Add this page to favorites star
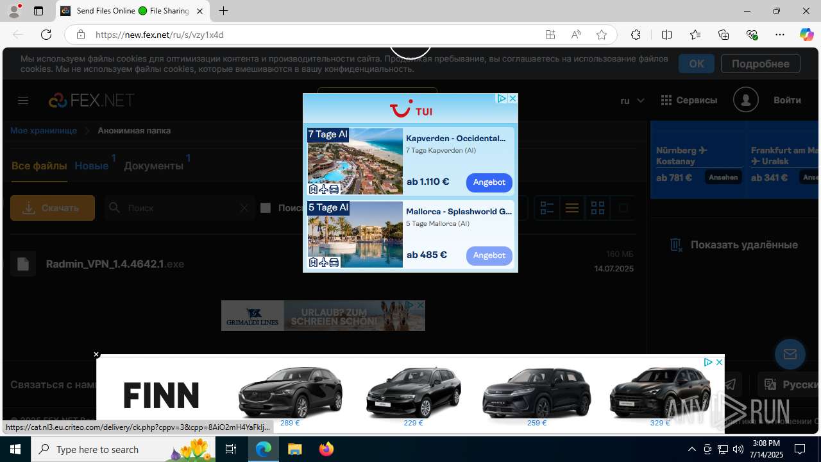Screen dimensions: 821x462 [x=601, y=35]
